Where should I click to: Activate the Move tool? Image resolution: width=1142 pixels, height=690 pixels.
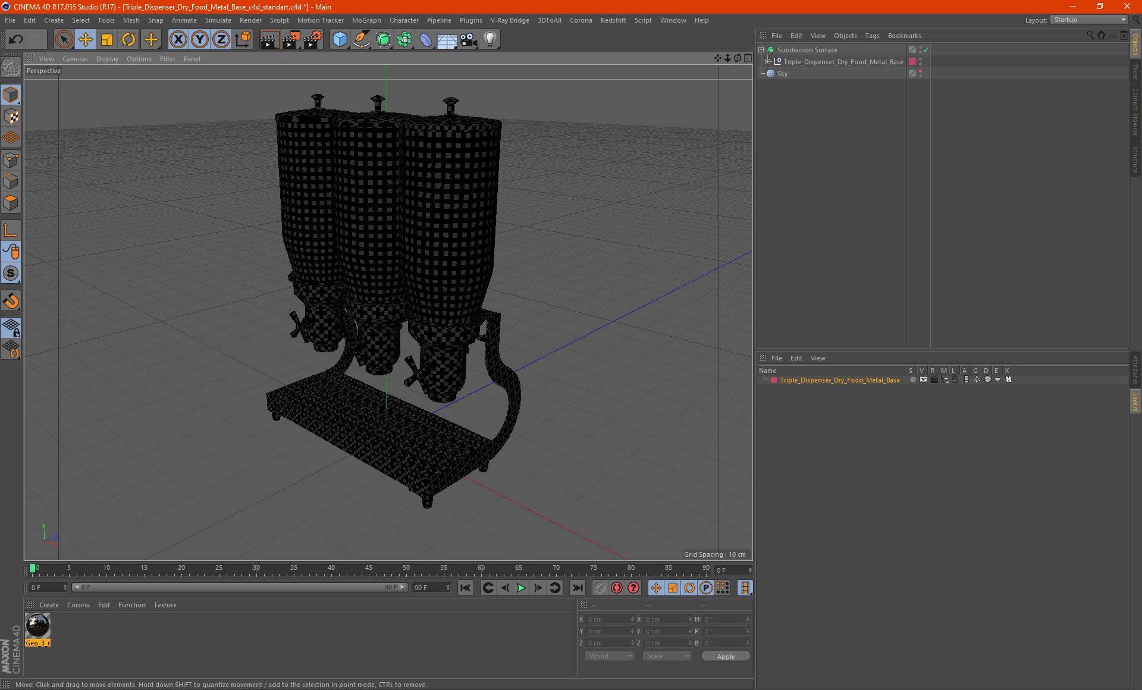pos(86,40)
